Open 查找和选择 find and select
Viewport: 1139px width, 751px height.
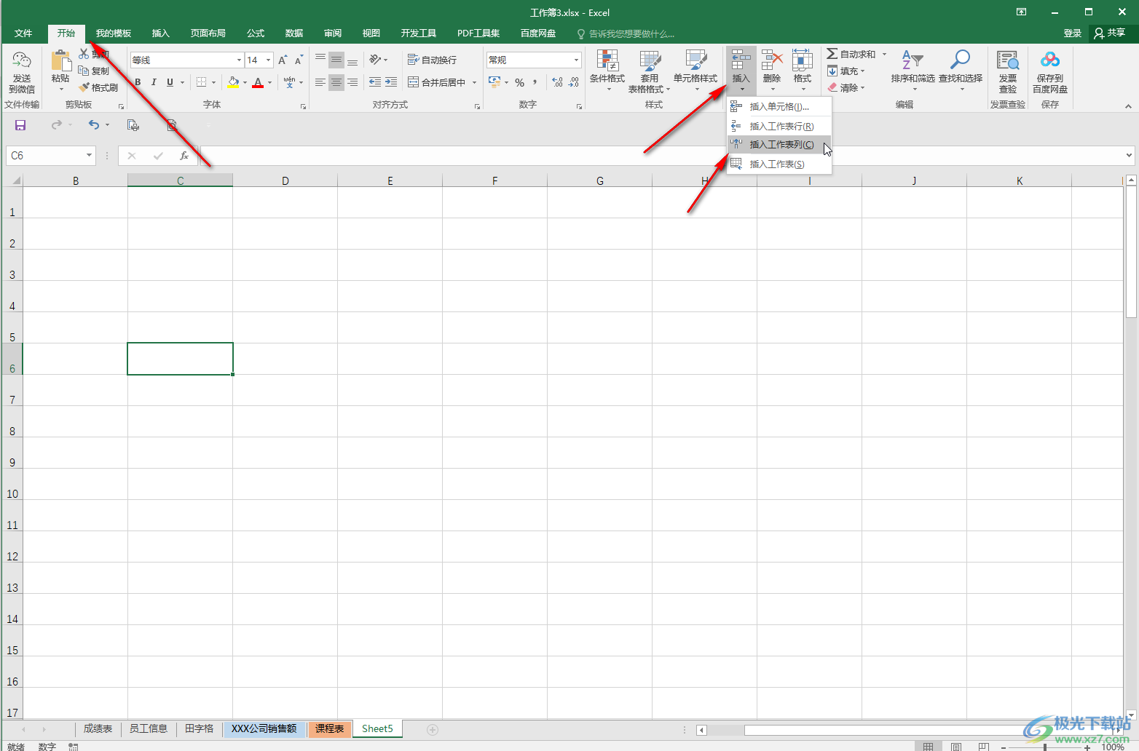pyautogui.click(x=961, y=71)
